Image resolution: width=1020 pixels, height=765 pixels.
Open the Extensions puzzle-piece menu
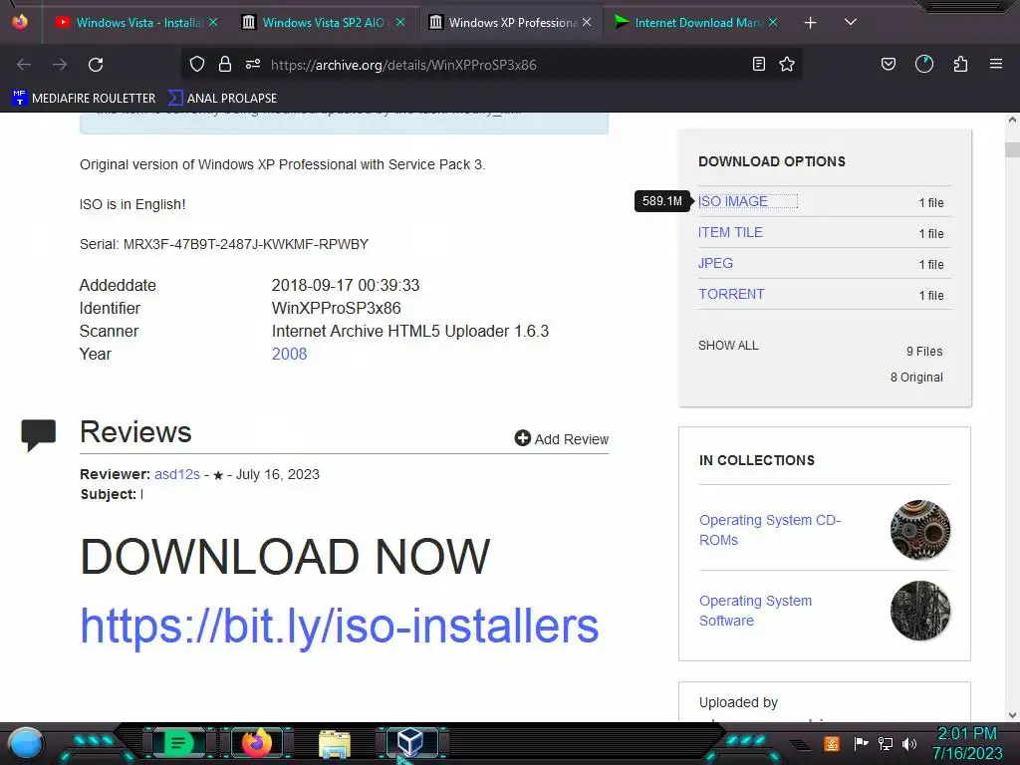pos(960,64)
